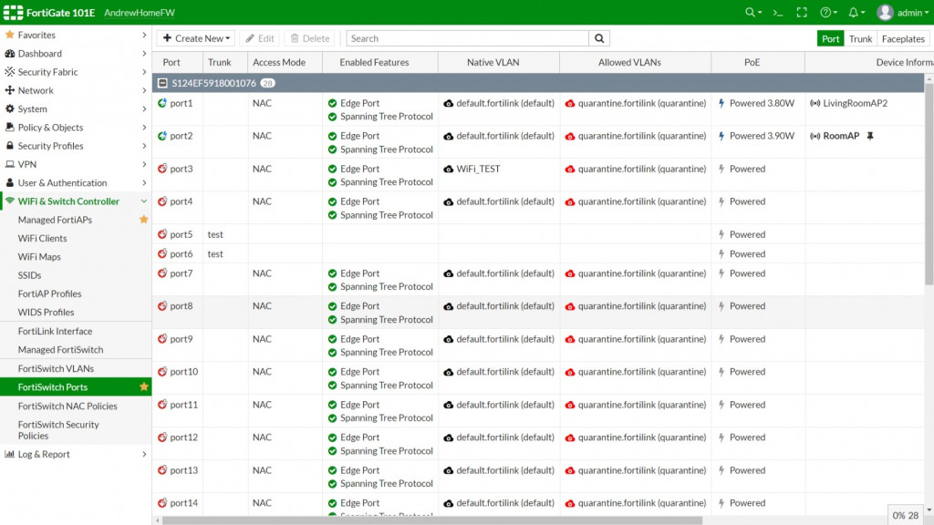Click the LivingRoomAP2 access point icon
The width and height of the screenshot is (934, 525).
[815, 104]
